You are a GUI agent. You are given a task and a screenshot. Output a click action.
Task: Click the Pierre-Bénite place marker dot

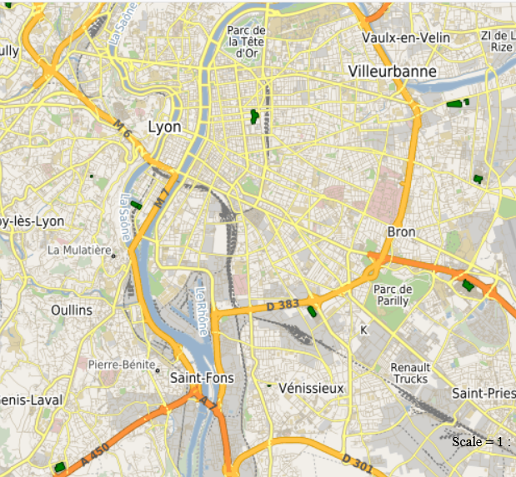[158, 370]
